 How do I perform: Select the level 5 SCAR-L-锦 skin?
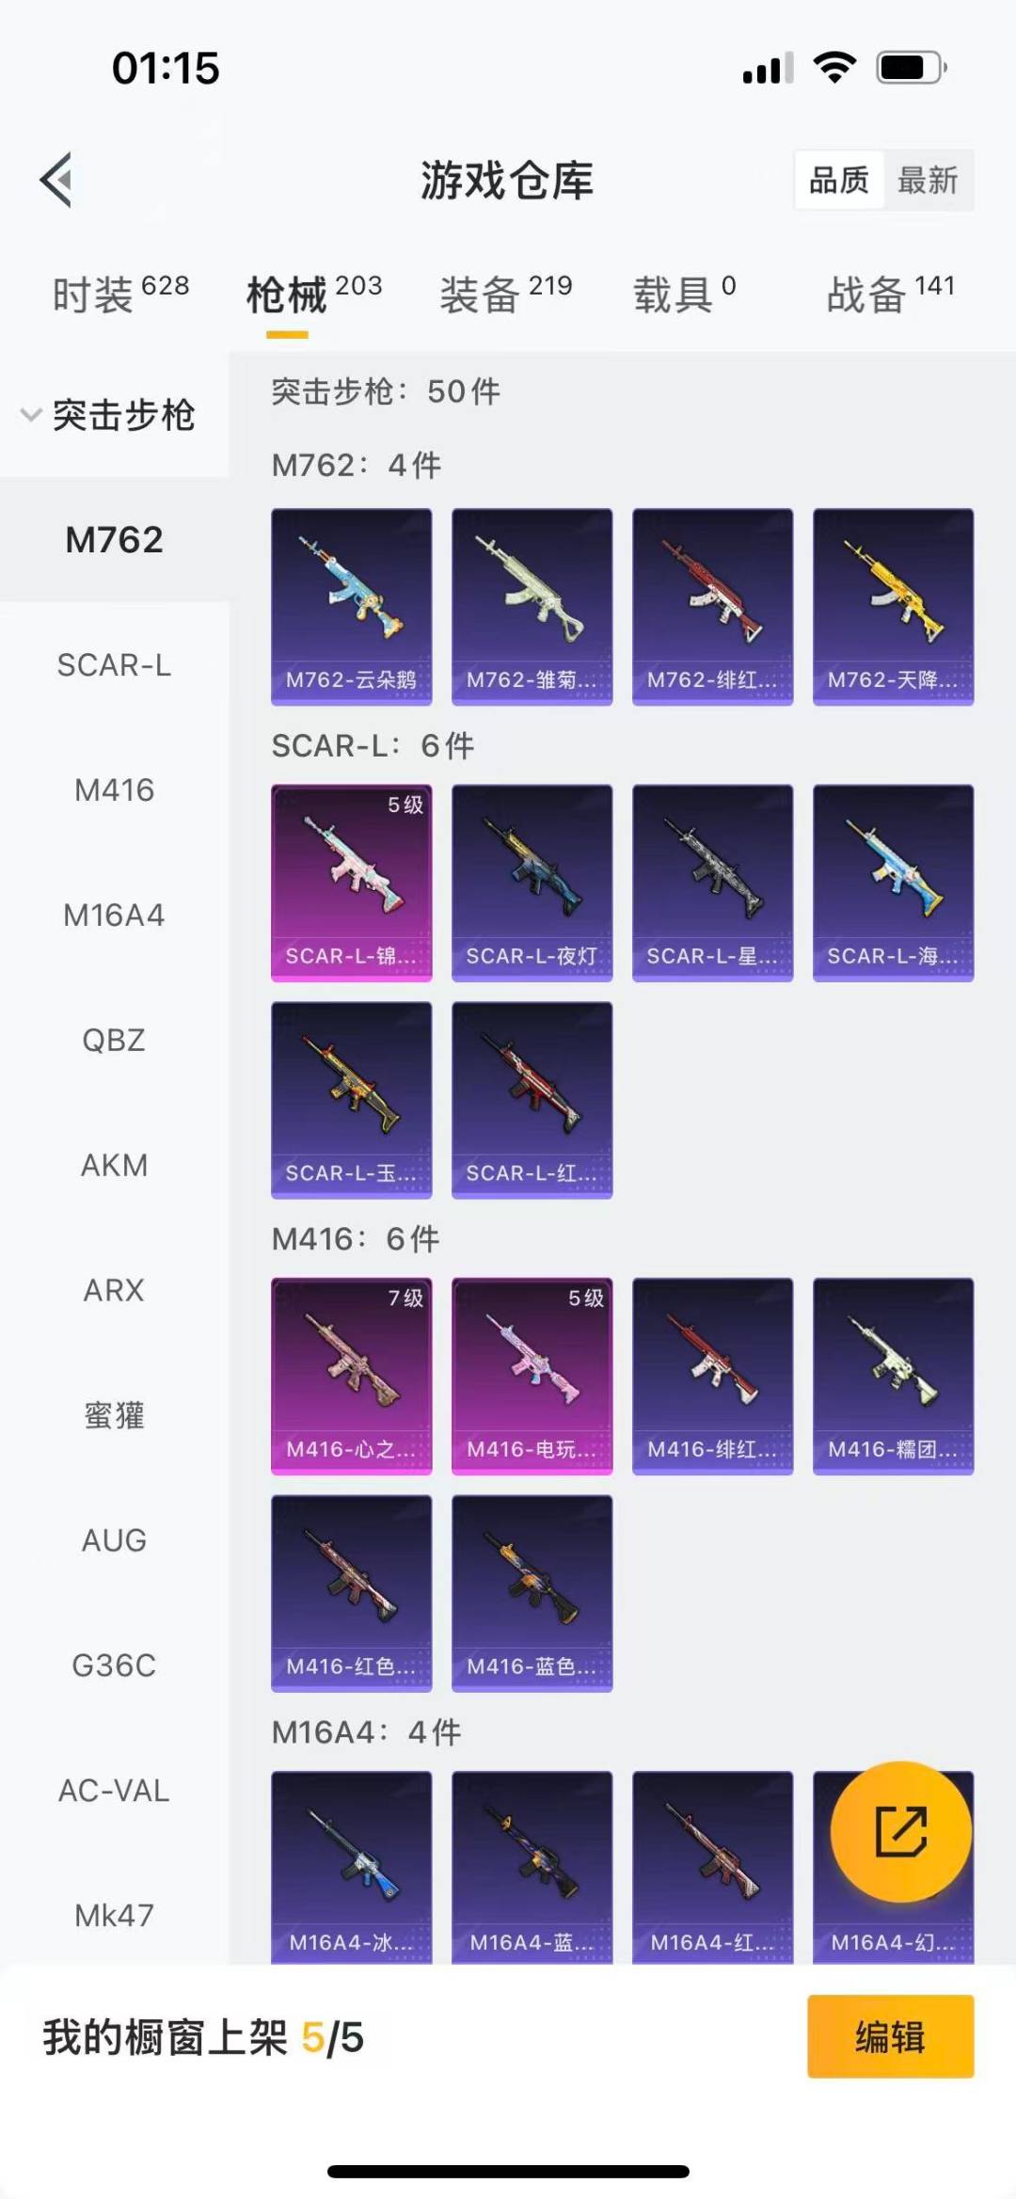pyautogui.click(x=352, y=883)
